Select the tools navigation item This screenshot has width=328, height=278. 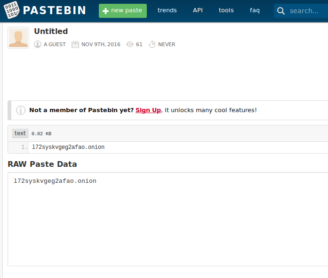(x=226, y=10)
